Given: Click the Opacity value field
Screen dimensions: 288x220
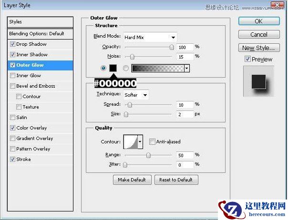Looking at the screenshot, I should coord(185,47).
